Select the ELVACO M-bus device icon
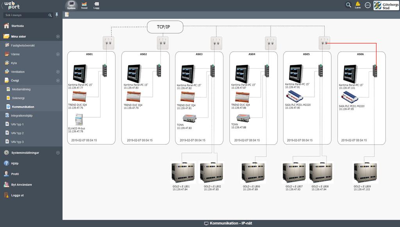Screen dimensions: 400x227 tap(79, 120)
